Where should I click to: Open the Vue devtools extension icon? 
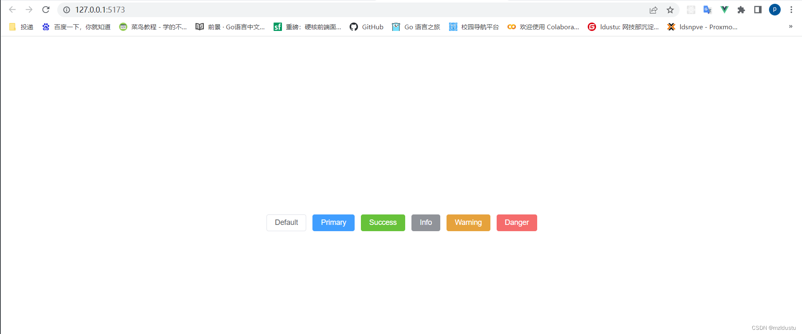click(724, 10)
